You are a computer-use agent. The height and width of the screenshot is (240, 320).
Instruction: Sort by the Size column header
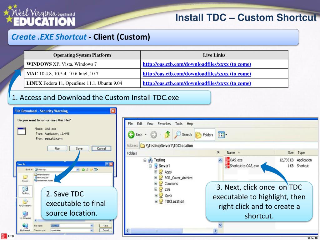(291, 152)
